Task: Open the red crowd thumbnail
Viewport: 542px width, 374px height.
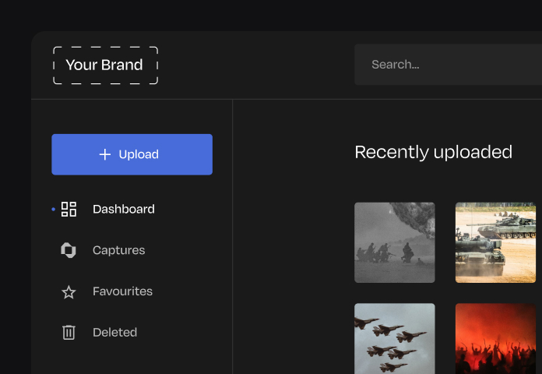Action: point(496,339)
